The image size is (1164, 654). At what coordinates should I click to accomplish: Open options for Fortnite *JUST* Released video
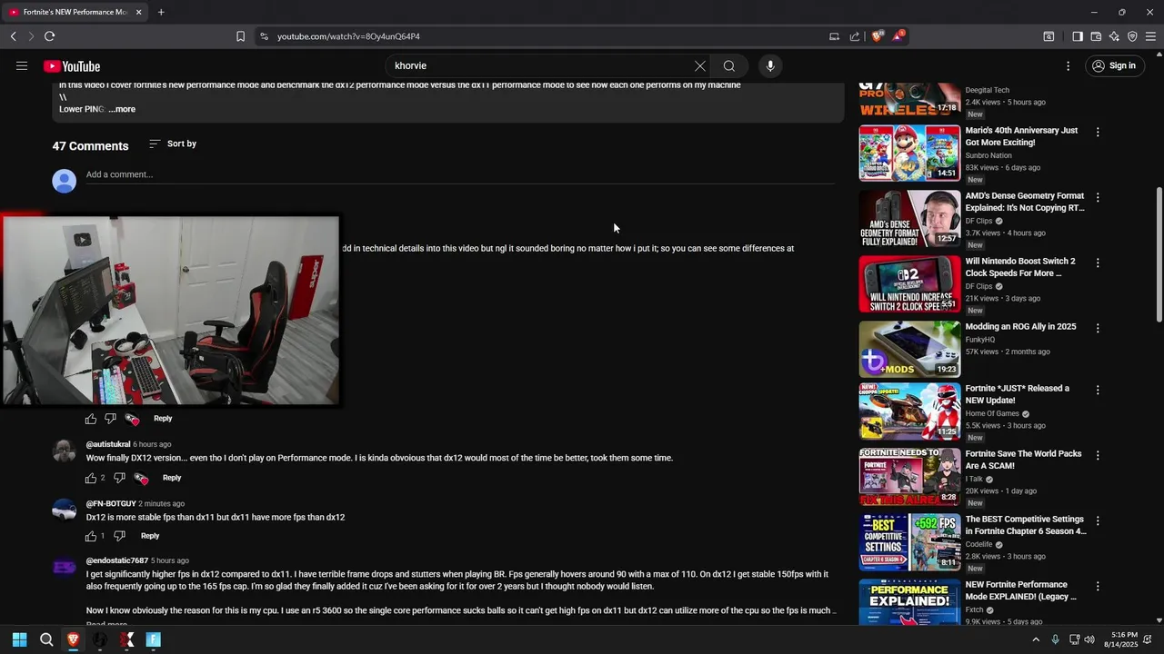(x=1098, y=390)
